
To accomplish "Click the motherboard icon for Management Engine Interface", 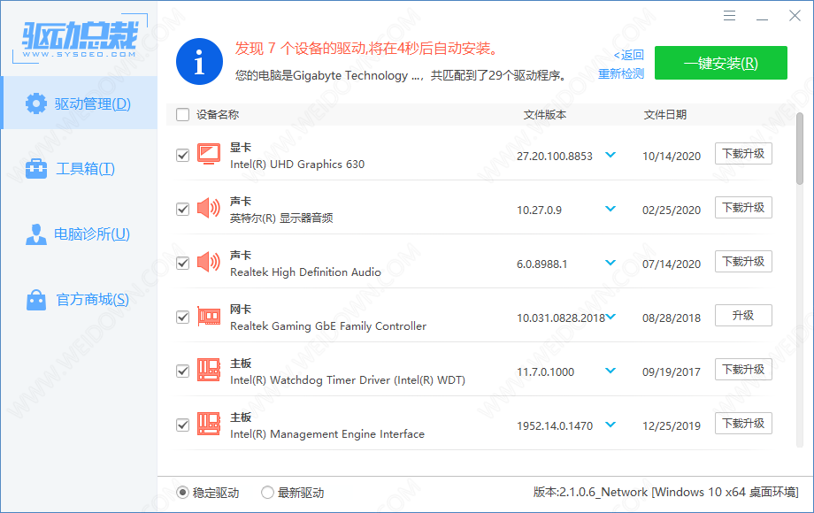I will click(x=209, y=425).
